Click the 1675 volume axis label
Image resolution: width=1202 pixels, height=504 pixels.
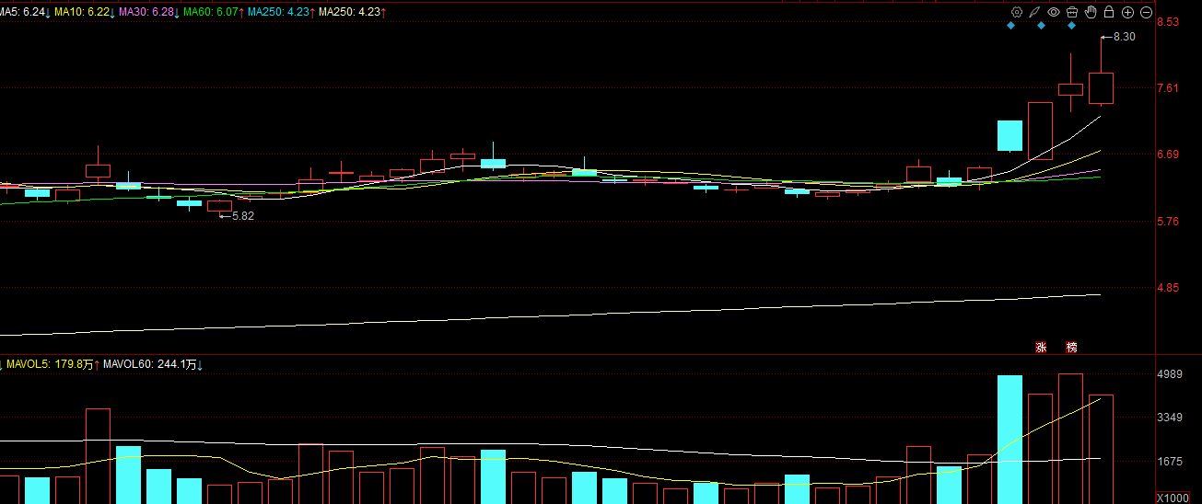click(x=1170, y=462)
